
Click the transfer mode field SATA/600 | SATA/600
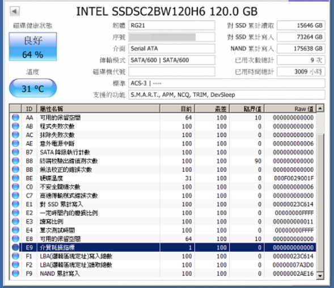coord(172,60)
